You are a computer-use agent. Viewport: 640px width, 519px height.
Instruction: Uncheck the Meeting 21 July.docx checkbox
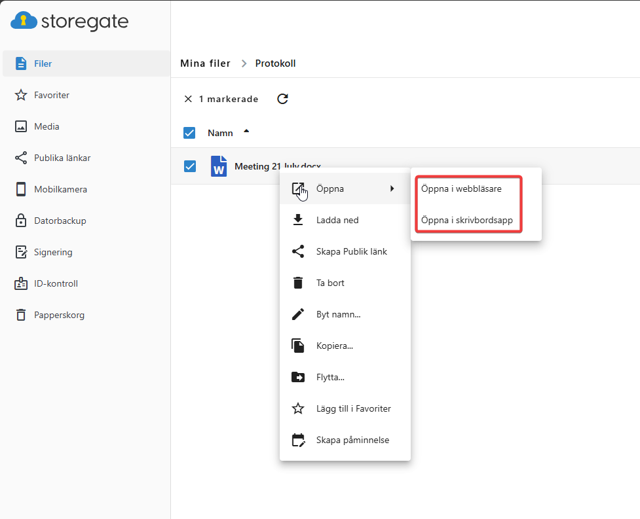click(x=190, y=166)
